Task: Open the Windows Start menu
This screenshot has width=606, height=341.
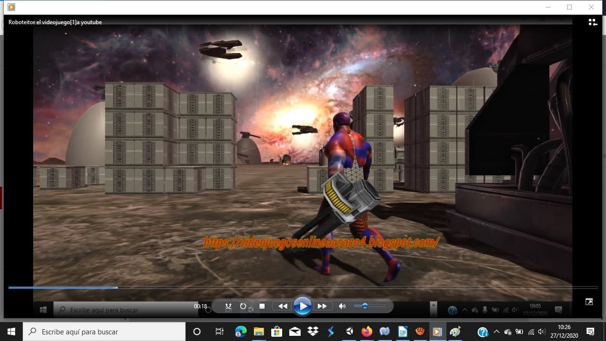Action: pyautogui.click(x=11, y=332)
